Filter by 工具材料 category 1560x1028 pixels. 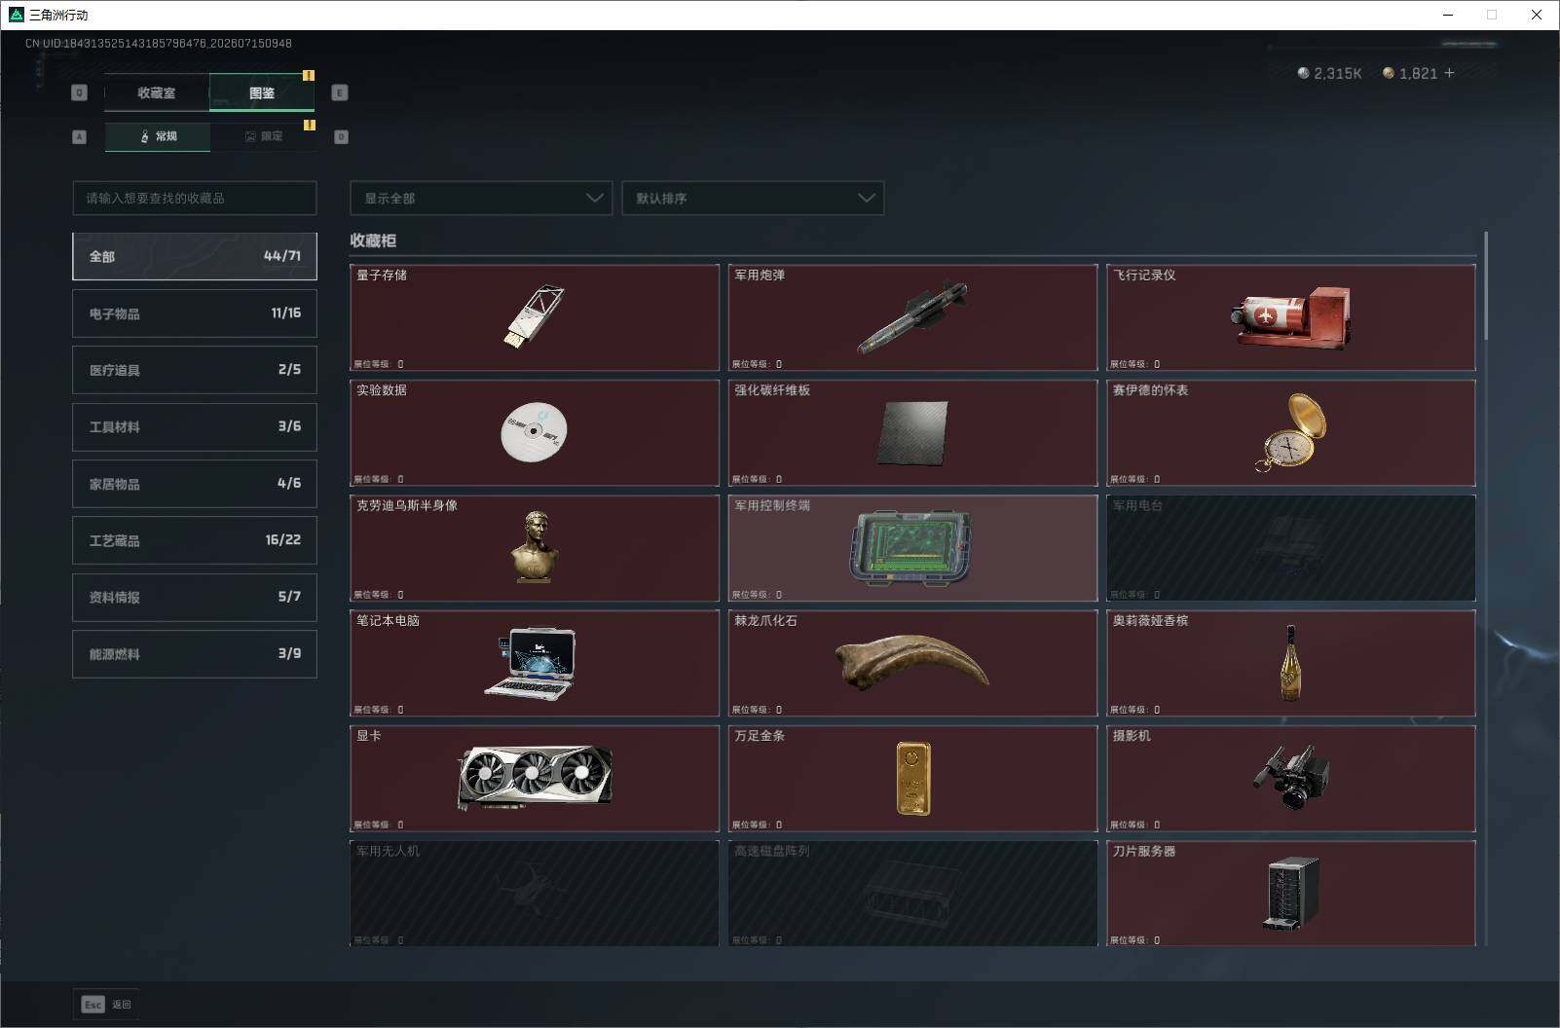[195, 426]
